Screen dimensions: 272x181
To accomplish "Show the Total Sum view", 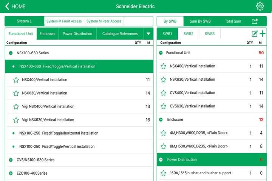I will tap(233, 21).
